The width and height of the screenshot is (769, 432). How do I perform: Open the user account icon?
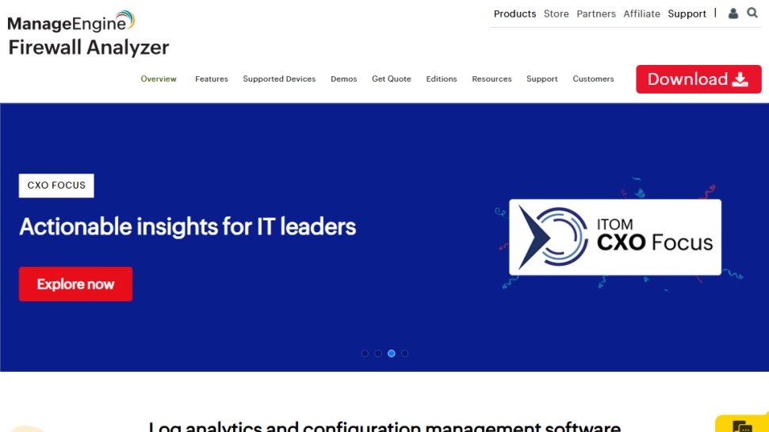coord(733,13)
